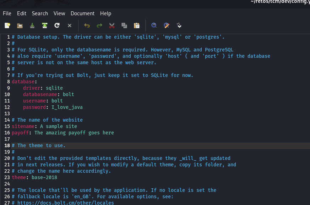Open a file using the folder icon

[20, 26]
